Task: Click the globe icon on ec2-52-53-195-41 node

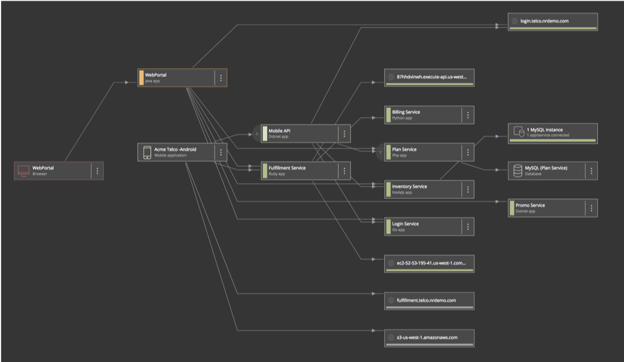Action: tap(391, 263)
